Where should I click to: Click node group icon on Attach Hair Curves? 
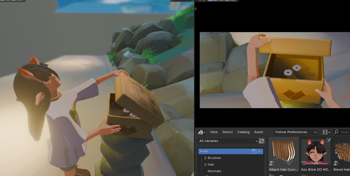click(x=272, y=163)
